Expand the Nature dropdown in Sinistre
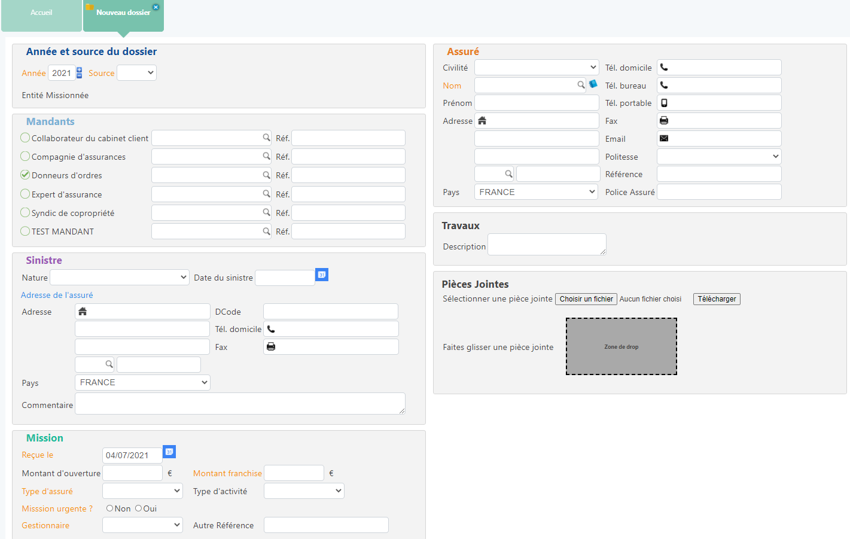The width and height of the screenshot is (850, 539). click(120, 278)
